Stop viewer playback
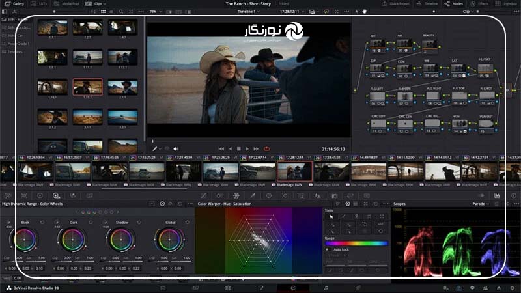521x293 pixels. click(x=238, y=149)
